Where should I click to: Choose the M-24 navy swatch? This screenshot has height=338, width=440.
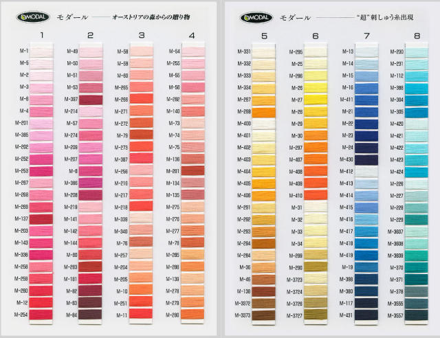pos(366,147)
